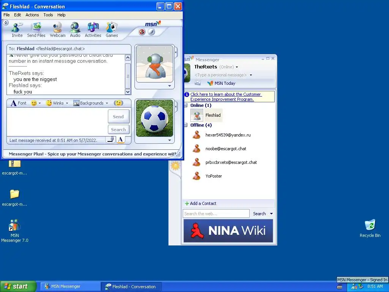The width and height of the screenshot is (389, 292).
Task: Select the Recycle Bin desktop icon
Action: click(370, 228)
